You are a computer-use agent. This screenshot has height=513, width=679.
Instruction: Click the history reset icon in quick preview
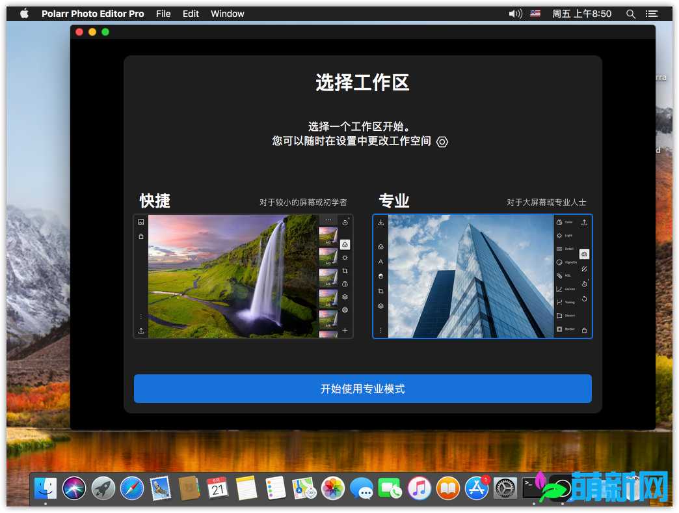click(x=345, y=223)
